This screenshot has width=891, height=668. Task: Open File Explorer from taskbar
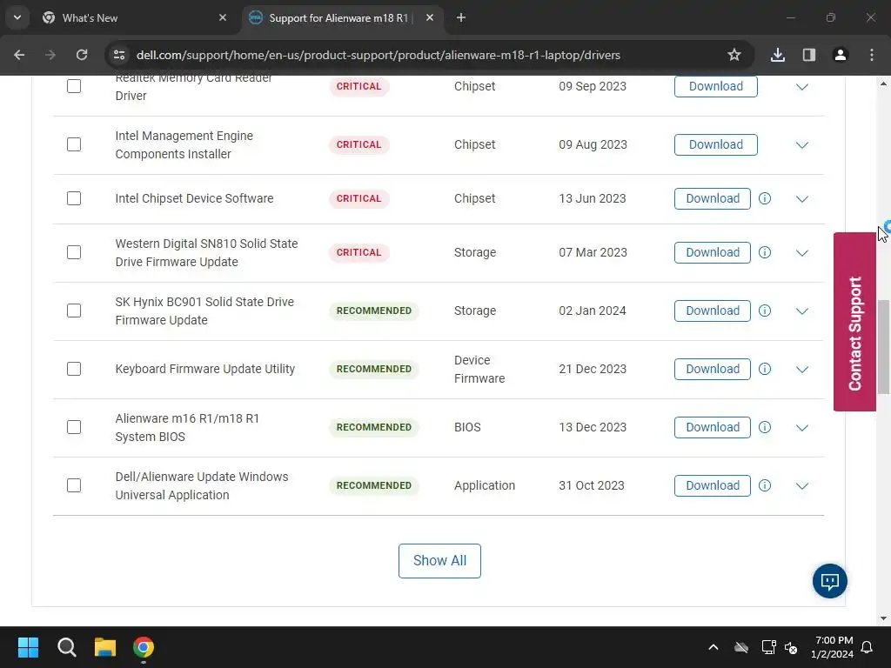[x=105, y=647]
